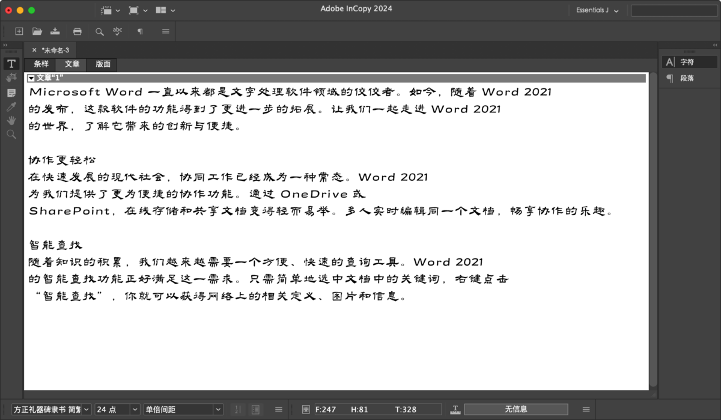Click the copyfit ruler icon beside 无信息
The width and height of the screenshot is (721, 420).
tap(455, 409)
